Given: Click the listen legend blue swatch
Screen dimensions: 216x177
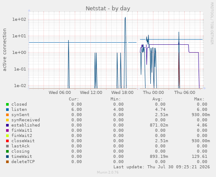Looking at the screenshot, I should 7,110.
